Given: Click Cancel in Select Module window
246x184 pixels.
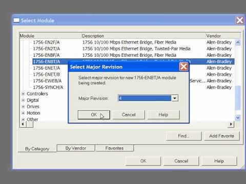Looking at the screenshot, I should [181, 161].
